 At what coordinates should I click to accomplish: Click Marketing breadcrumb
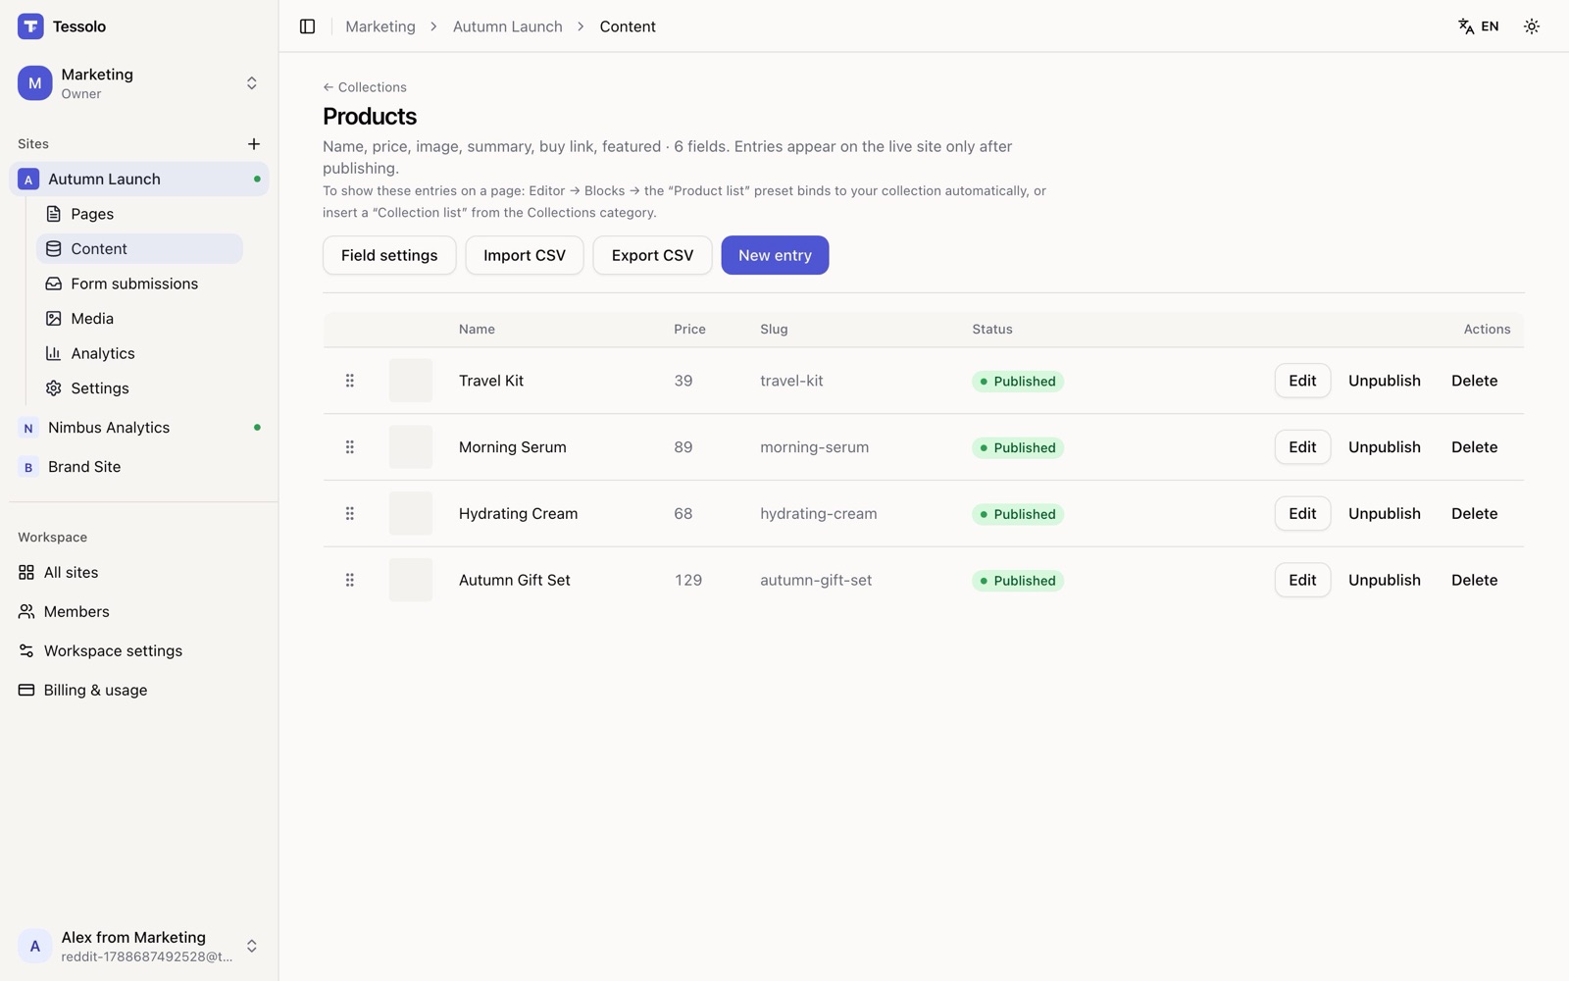coord(380,26)
